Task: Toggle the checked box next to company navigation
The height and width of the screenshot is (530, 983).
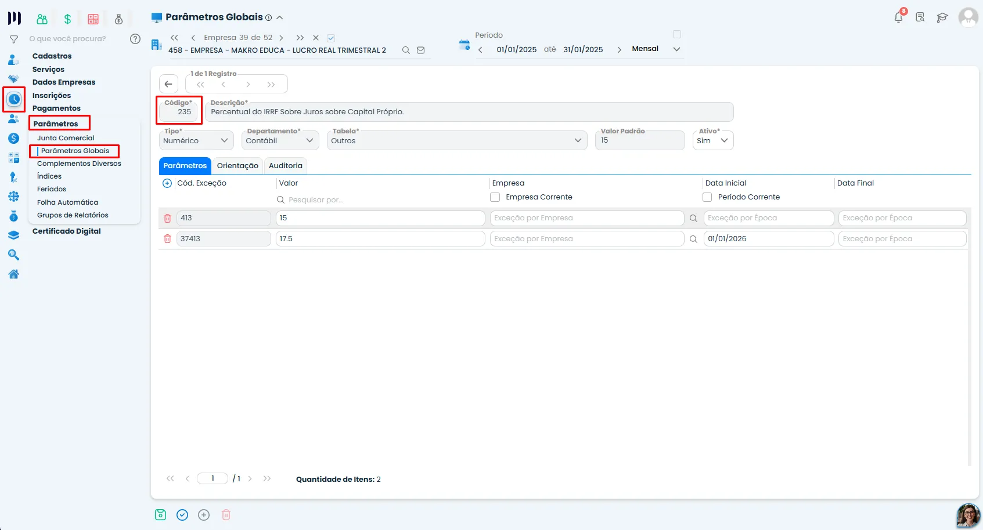Action: click(x=331, y=38)
